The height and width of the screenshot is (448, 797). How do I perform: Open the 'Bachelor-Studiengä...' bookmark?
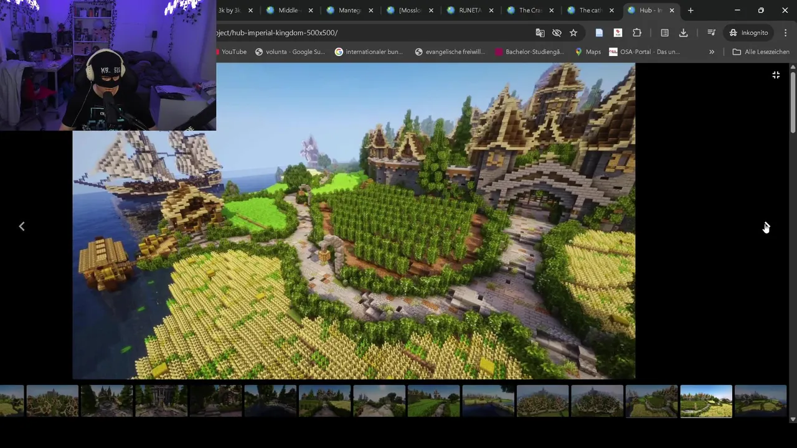coord(529,52)
